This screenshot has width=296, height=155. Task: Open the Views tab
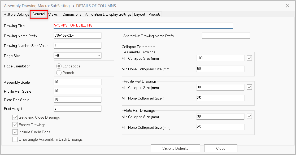53,14
